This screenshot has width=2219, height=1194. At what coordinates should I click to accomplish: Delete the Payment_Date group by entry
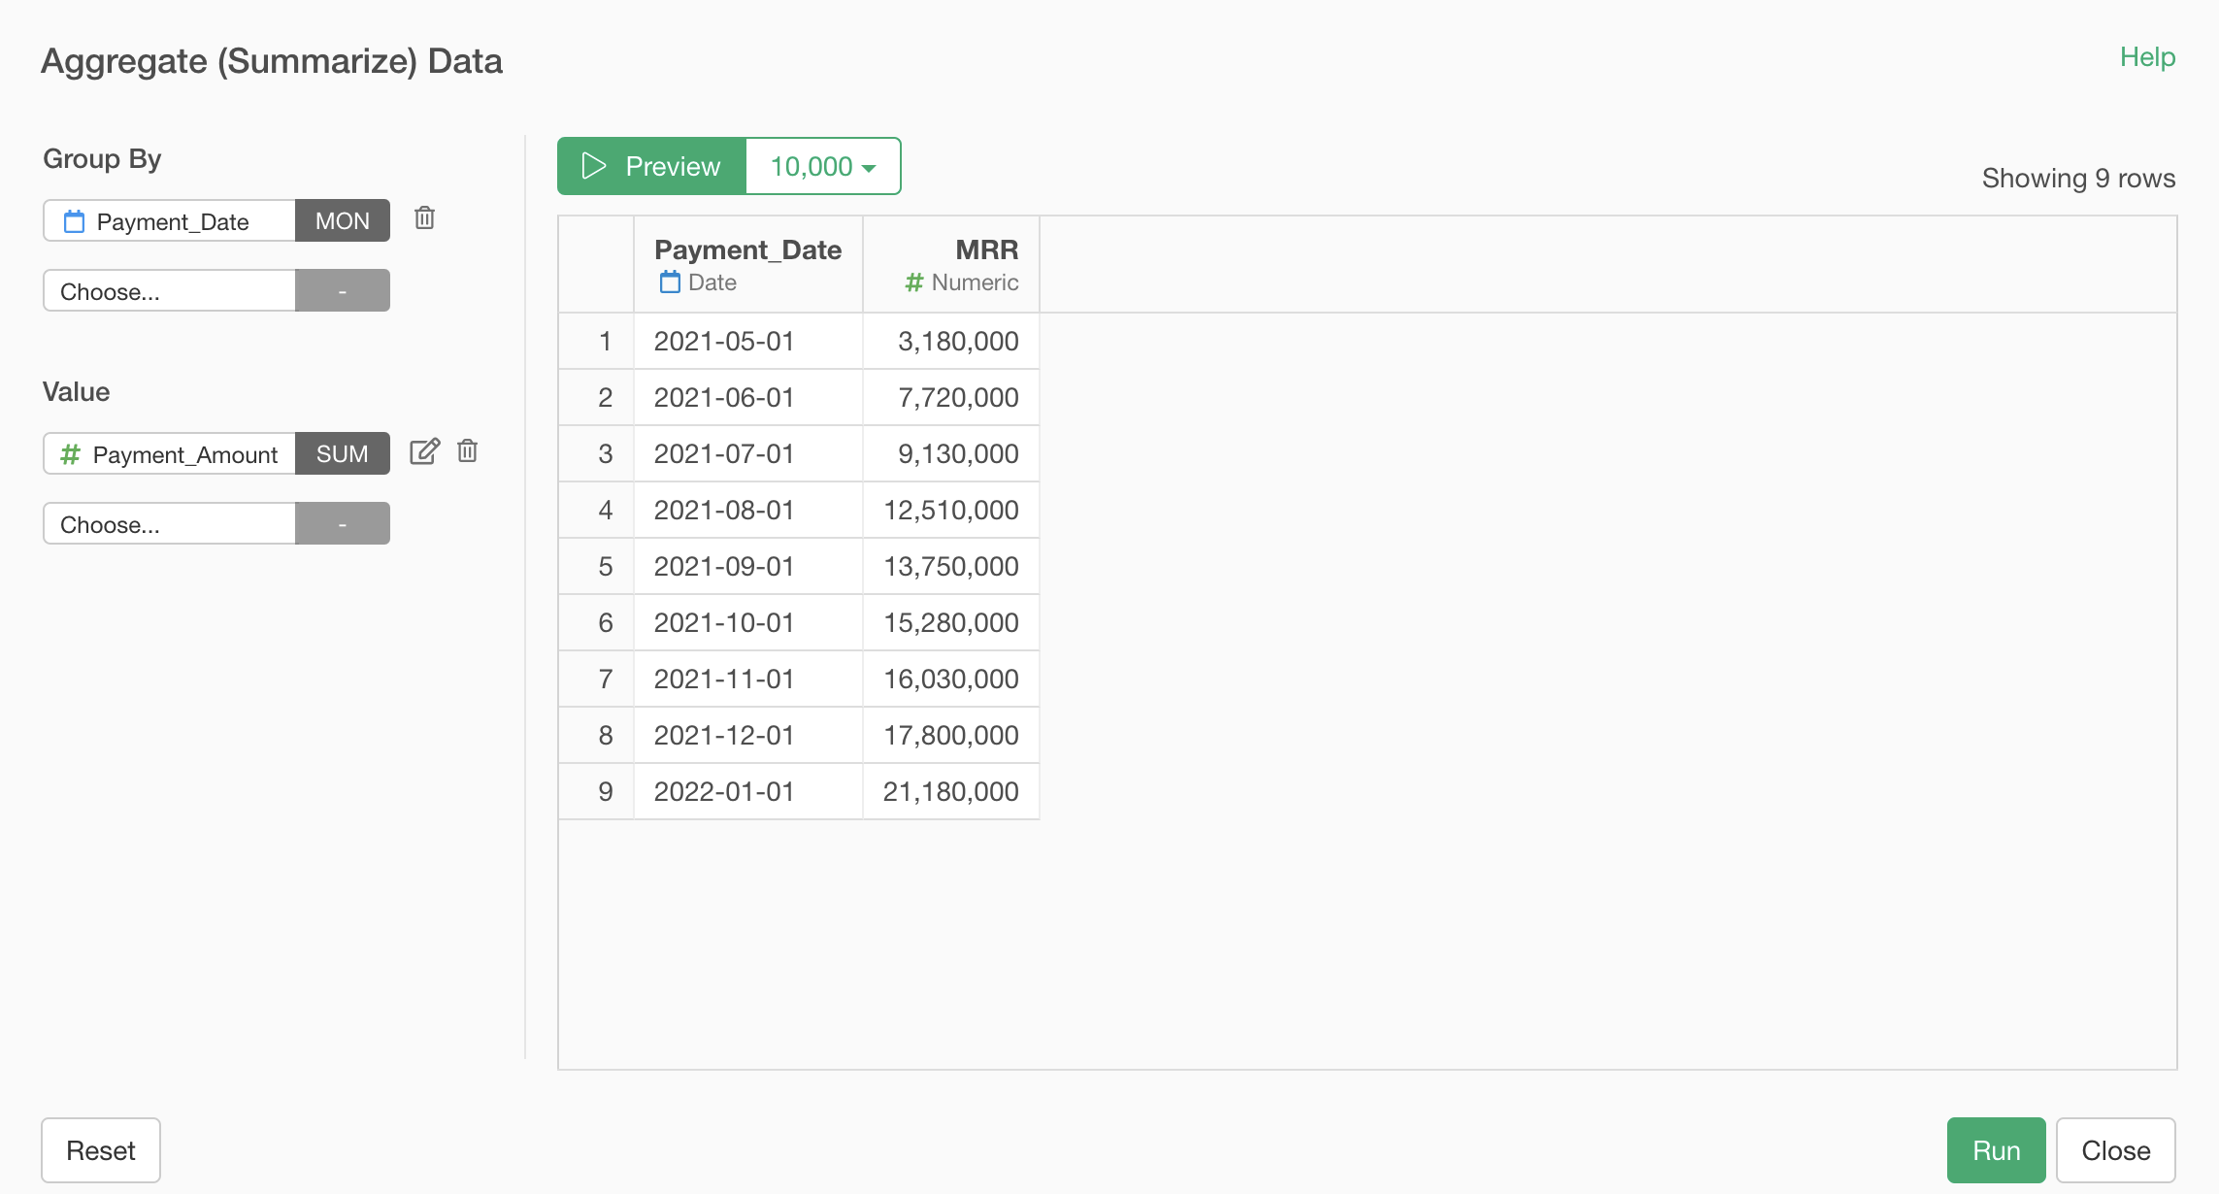tap(424, 218)
